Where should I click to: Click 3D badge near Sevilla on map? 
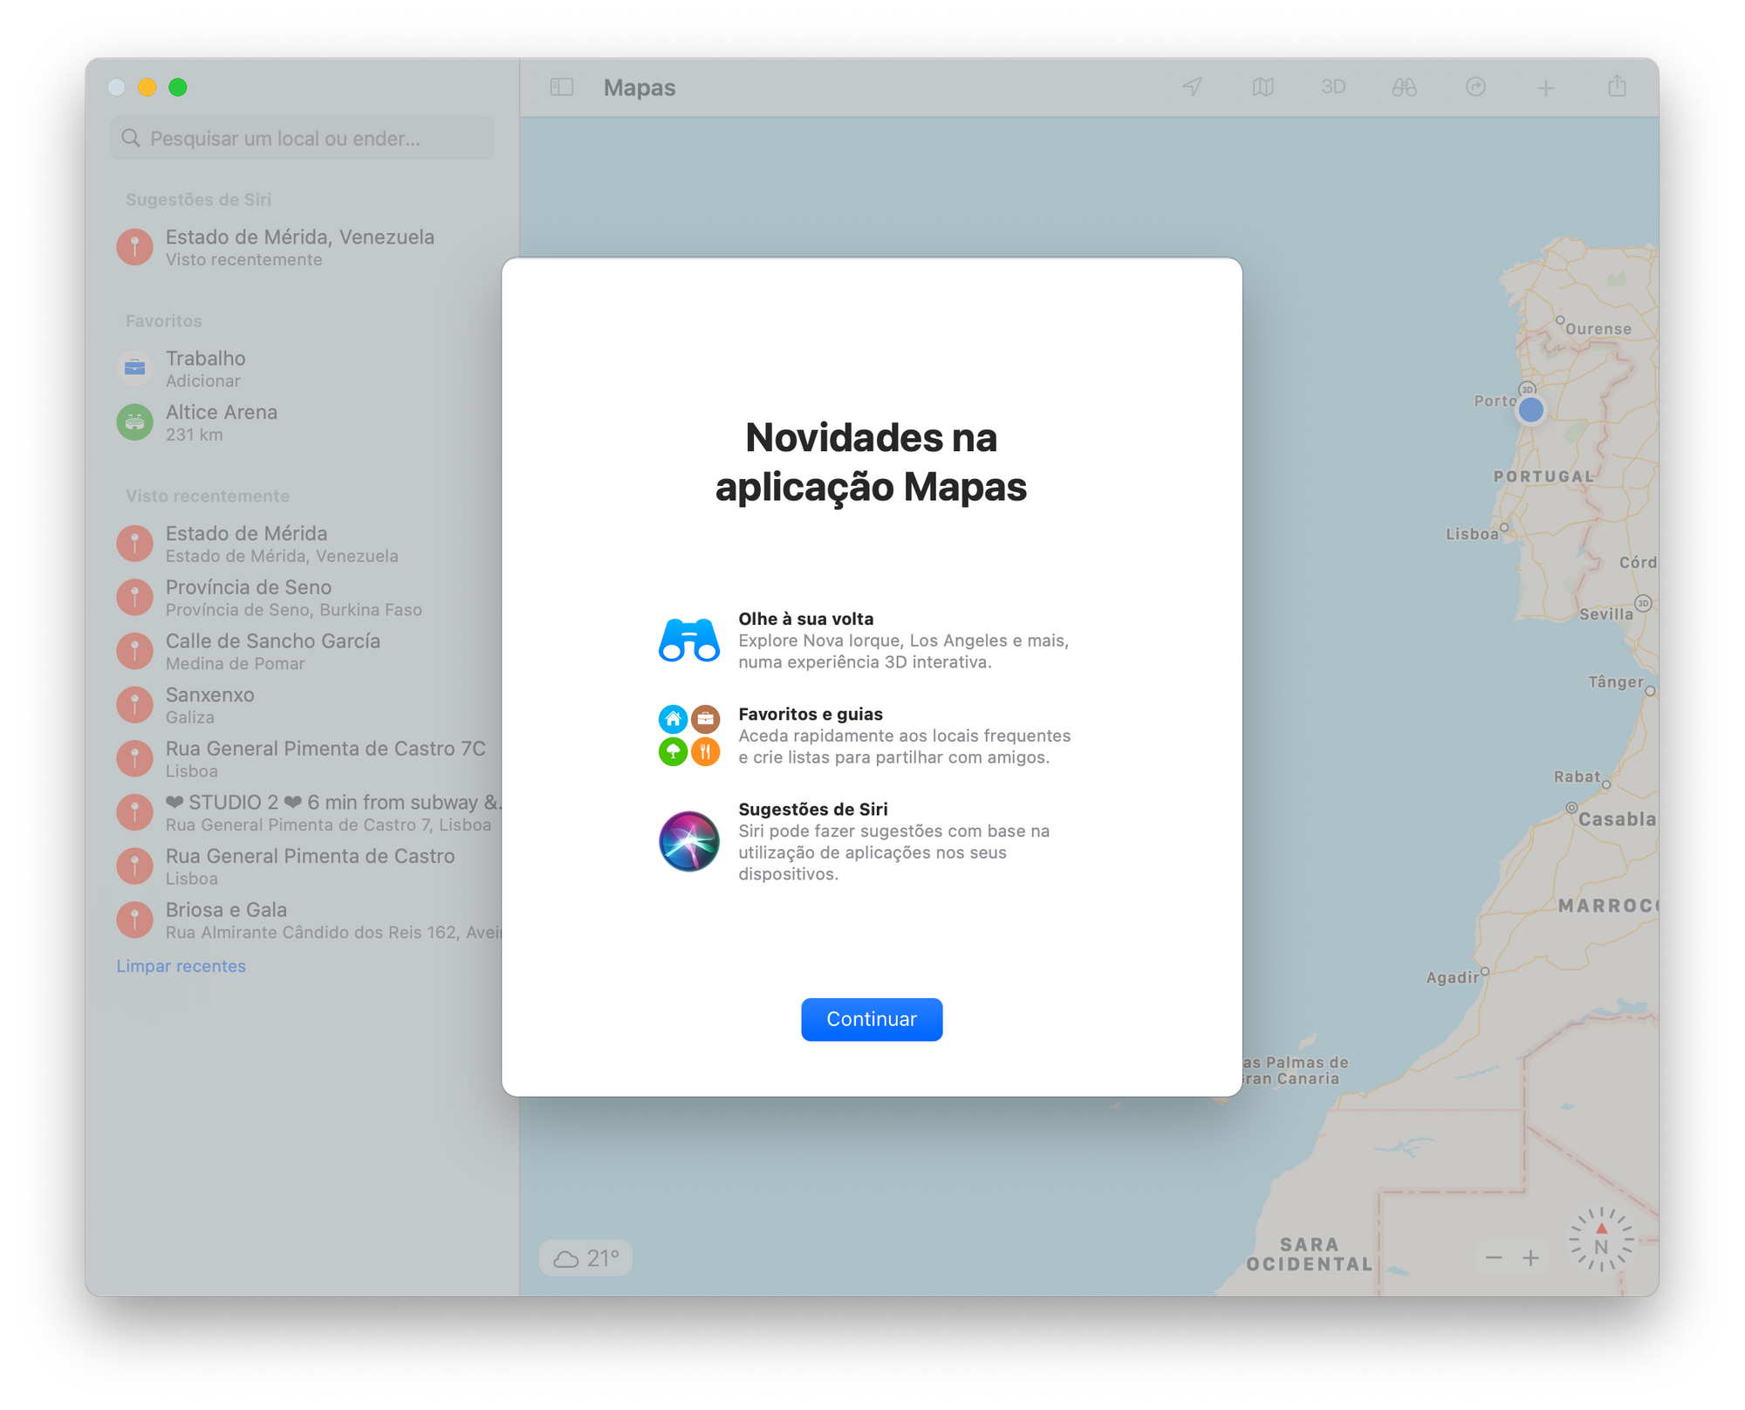pos(1643,603)
